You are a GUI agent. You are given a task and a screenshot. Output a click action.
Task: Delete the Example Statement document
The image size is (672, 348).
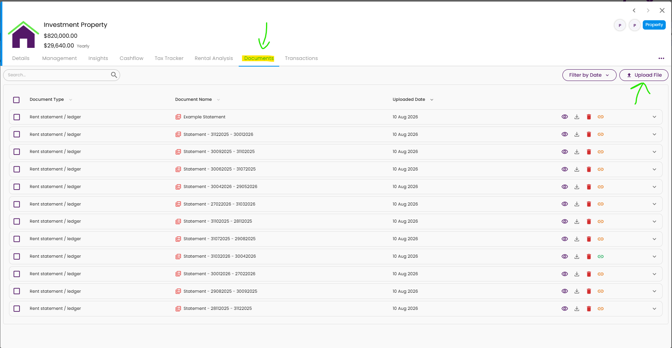coord(589,117)
